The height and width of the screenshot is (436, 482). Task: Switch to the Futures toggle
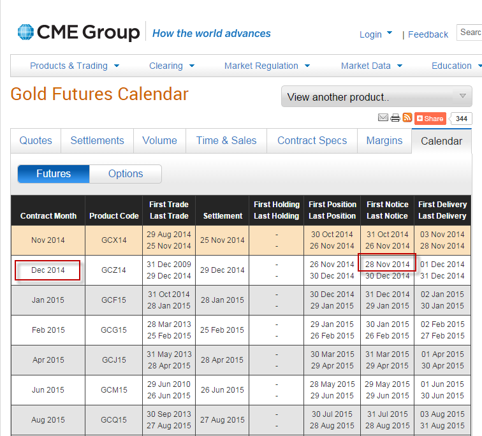(54, 174)
